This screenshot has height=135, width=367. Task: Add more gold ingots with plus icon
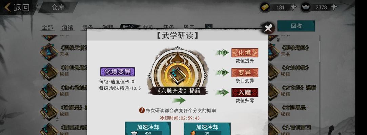click(x=293, y=7)
